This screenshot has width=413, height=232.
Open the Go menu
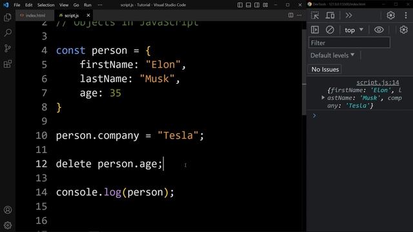76,5
